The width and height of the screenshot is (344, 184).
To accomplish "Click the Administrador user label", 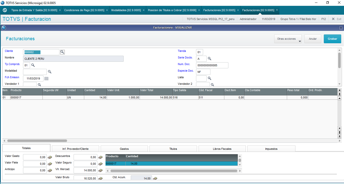I will 248,19.
